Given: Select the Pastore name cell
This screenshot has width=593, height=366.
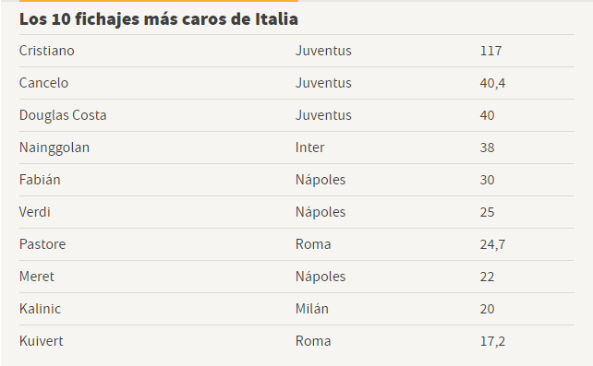Looking at the screenshot, I should 42,244.
